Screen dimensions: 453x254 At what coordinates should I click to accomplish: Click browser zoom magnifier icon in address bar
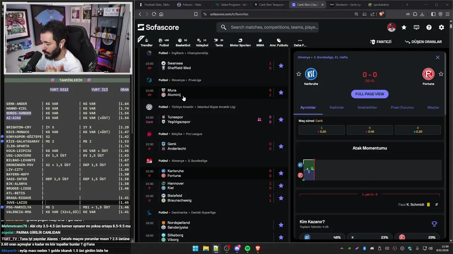[x=356, y=14]
